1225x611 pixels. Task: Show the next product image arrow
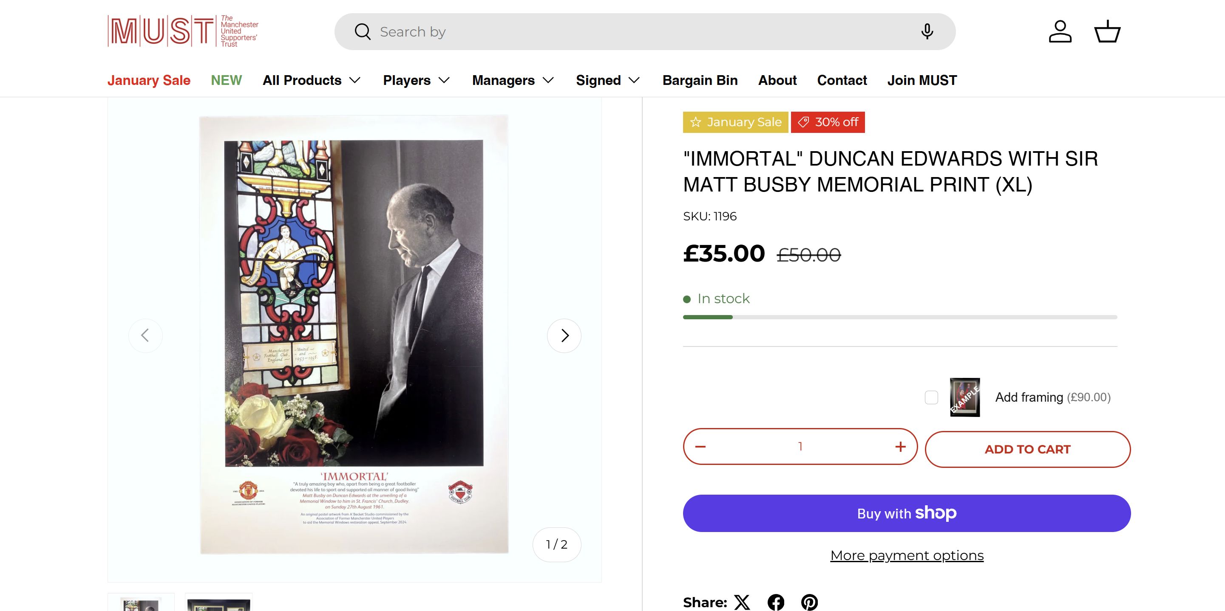(x=564, y=335)
